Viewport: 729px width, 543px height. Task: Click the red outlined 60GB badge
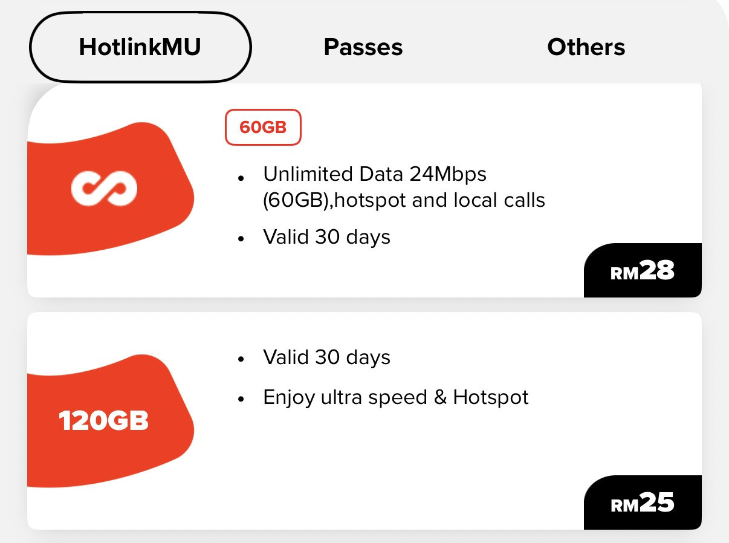pos(263,128)
